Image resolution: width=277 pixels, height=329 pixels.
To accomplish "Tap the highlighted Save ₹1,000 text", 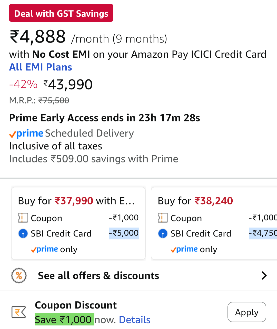I will pyautogui.click(x=64, y=320).
